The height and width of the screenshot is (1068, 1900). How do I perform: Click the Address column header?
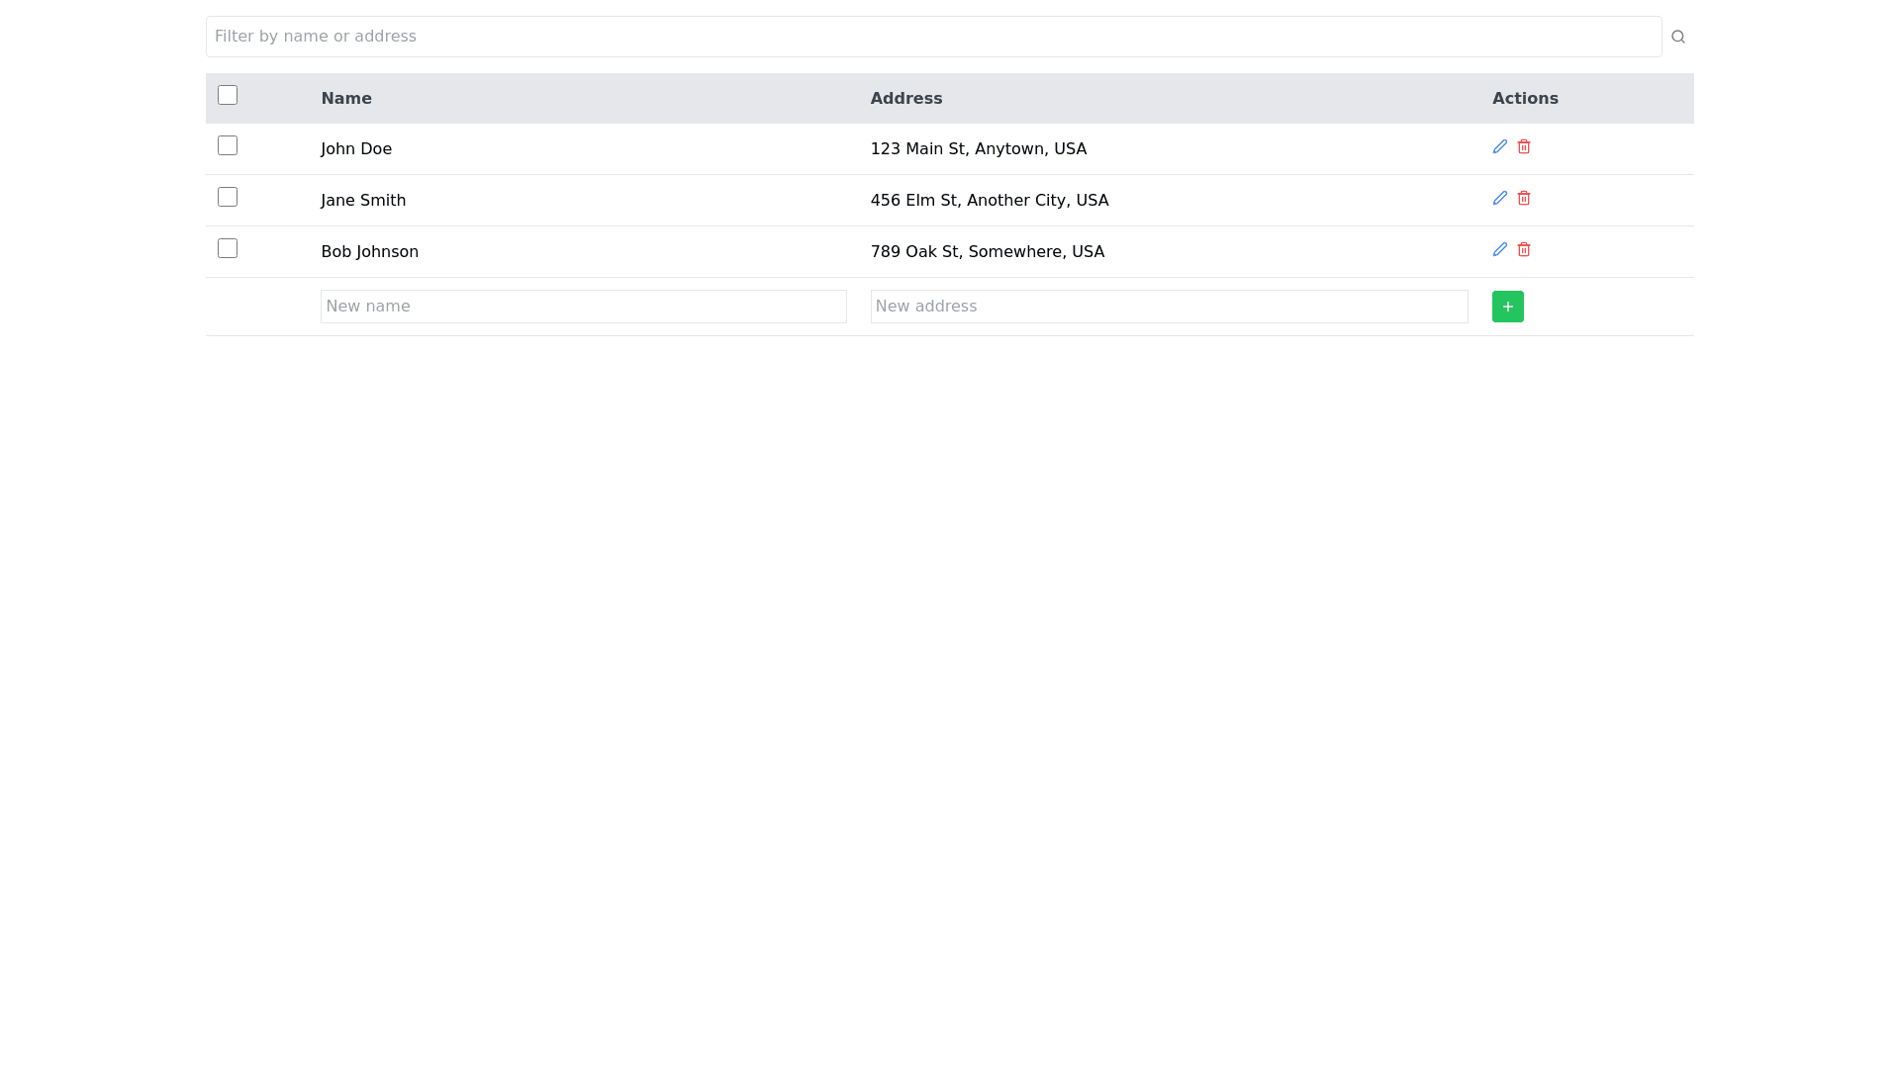905,99
